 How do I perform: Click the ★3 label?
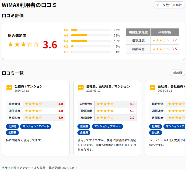[66, 41]
